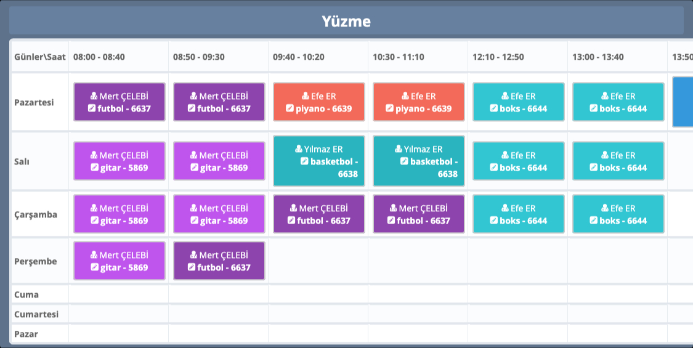Click edit icon on Çarşamba 12:10 boks card

[494, 221]
